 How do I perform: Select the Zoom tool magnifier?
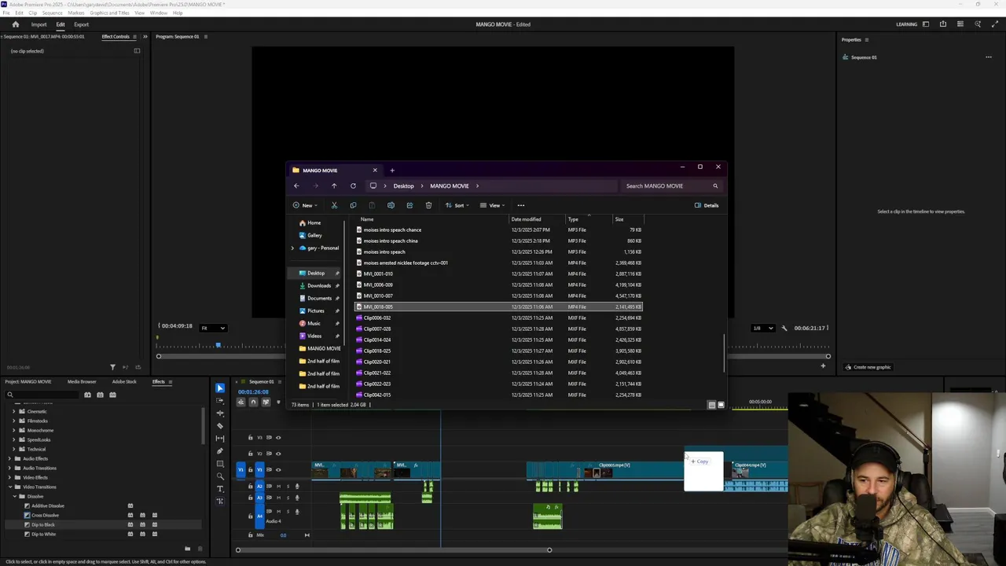pos(220,476)
